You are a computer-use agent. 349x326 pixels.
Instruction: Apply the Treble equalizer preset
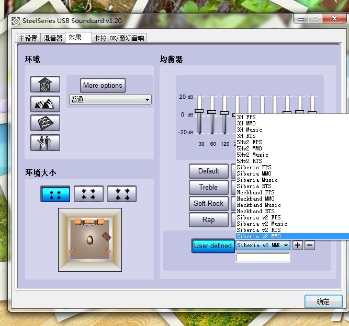click(x=209, y=187)
